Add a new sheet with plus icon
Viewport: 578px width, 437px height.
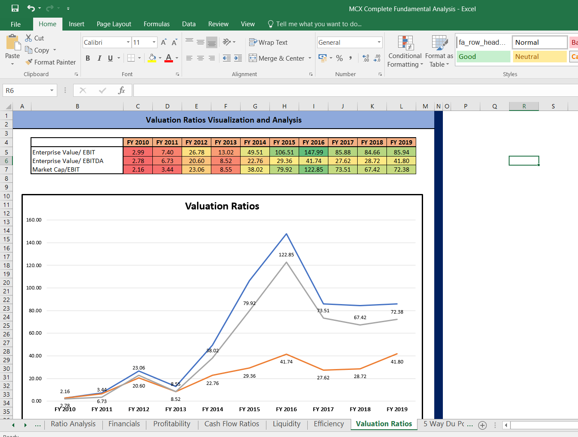[x=482, y=425]
